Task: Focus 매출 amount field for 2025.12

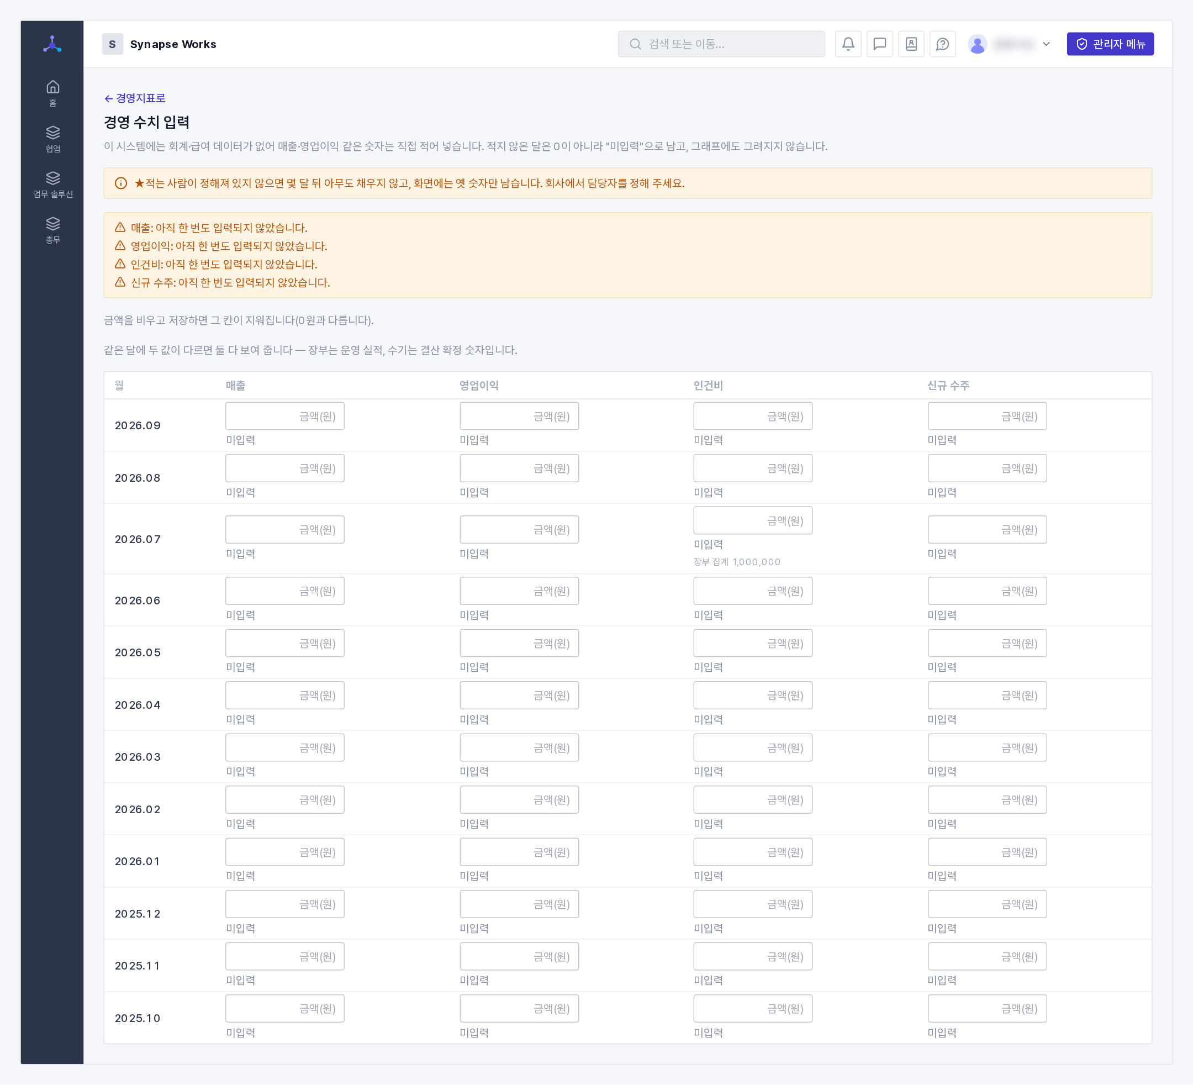Action: 284,904
